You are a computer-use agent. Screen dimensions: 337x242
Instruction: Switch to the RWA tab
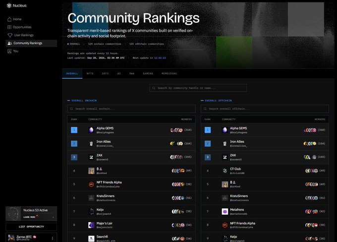132,74
